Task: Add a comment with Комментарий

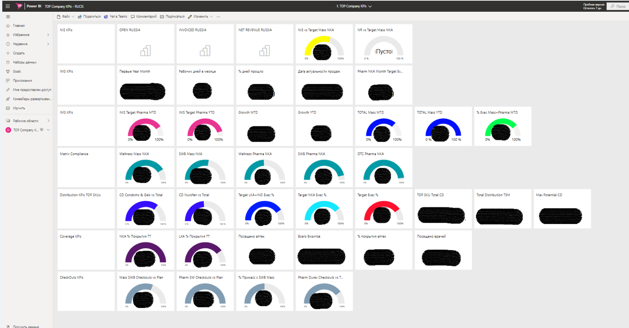Action: tap(144, 17)
